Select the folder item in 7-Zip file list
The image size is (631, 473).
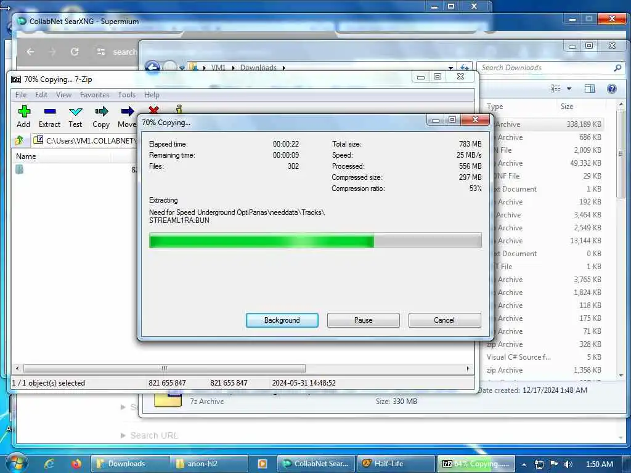19,169
